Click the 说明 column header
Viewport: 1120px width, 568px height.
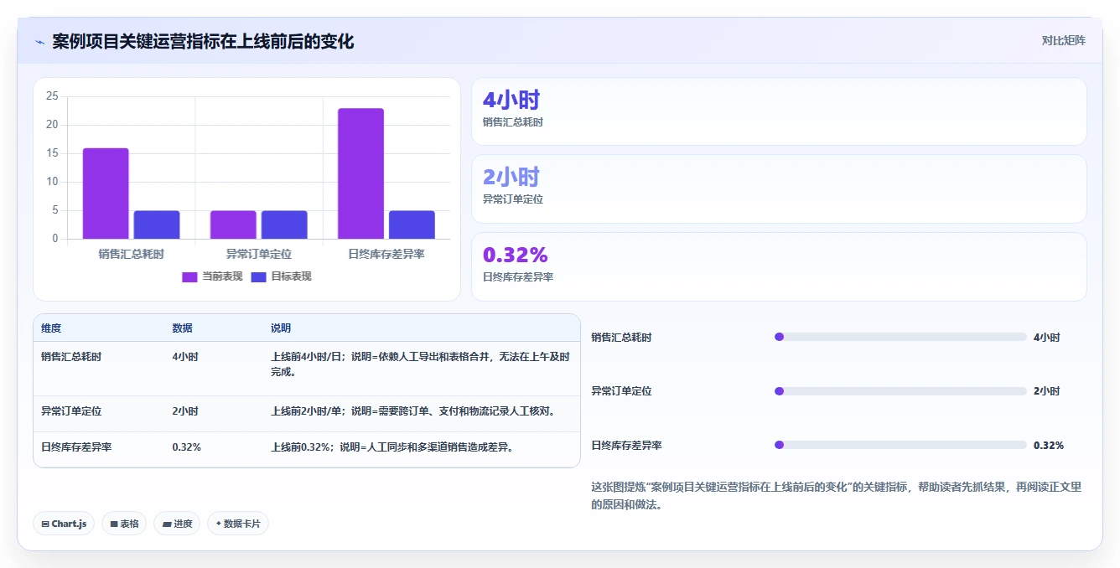pyautogui.click(x=281, y=328)
